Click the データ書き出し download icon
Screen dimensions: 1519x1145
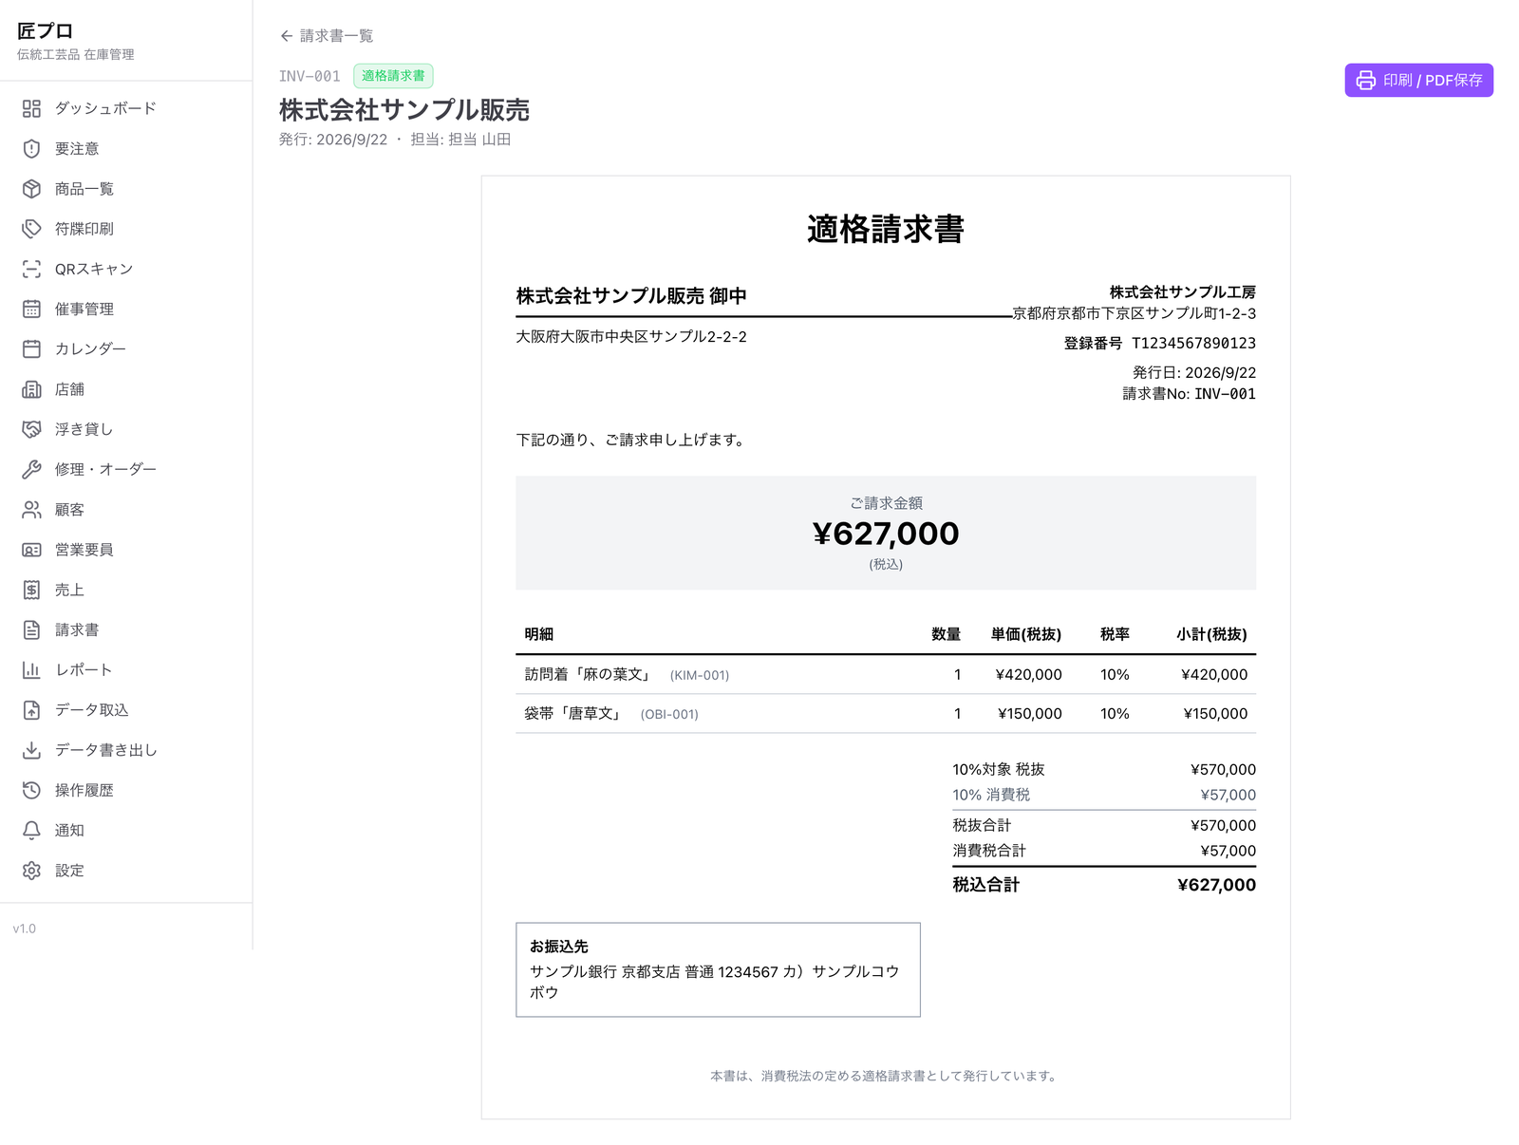pos(31,750)
